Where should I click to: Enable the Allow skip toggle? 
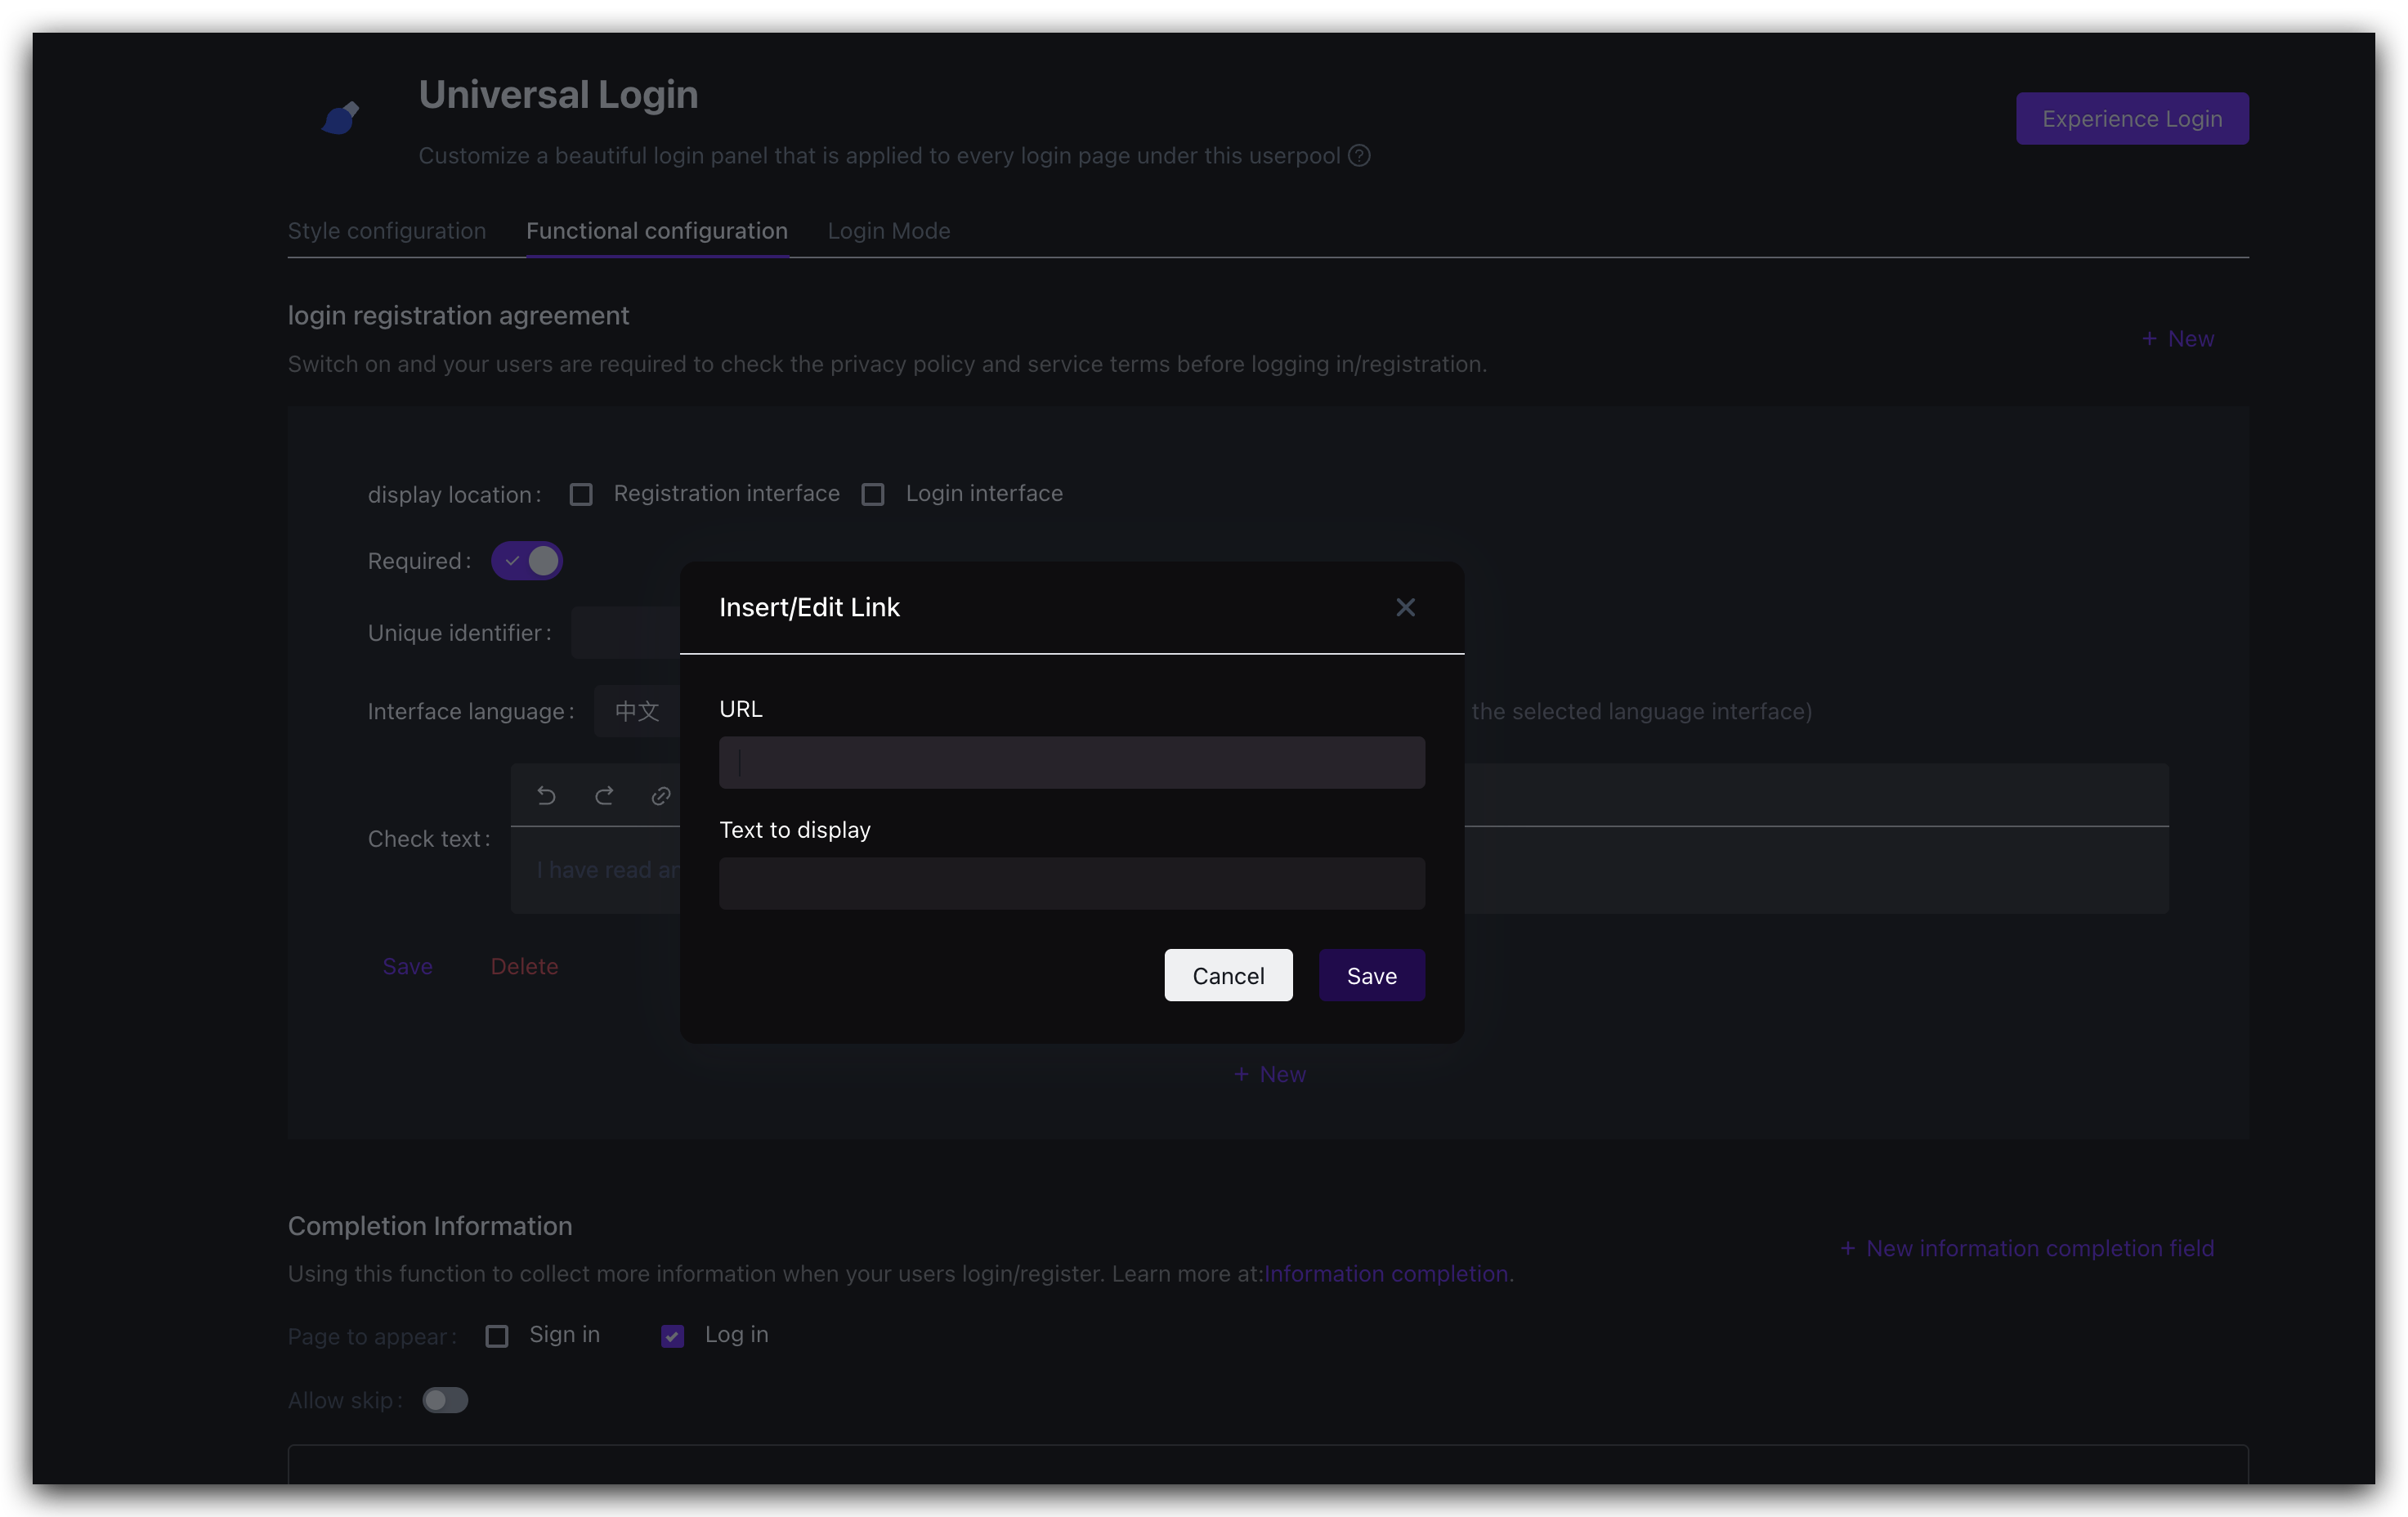pyautogui.click(x=445, y=1400)
